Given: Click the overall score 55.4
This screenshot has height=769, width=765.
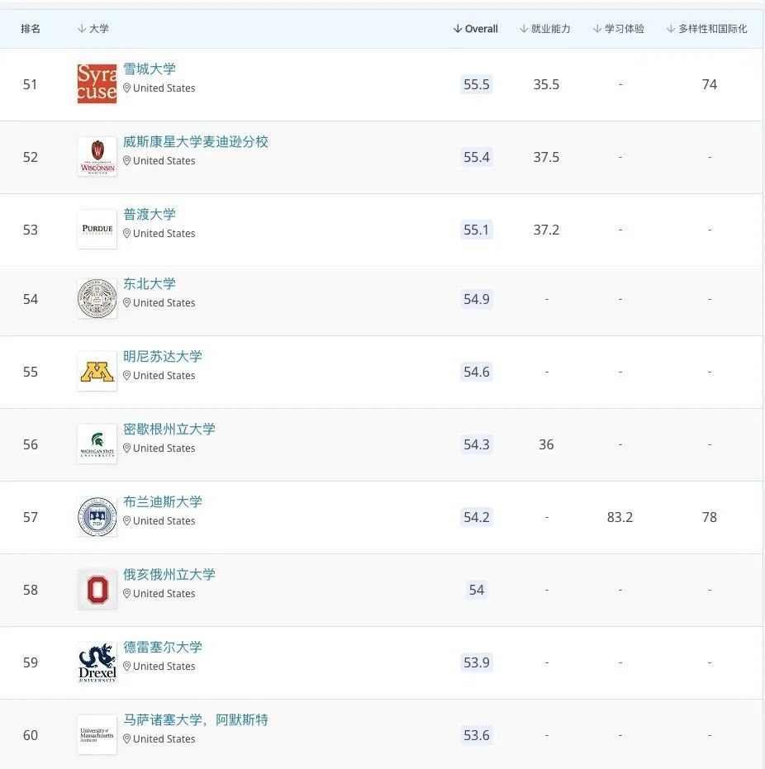Looking at the screenshot, I should coord(476,157).
